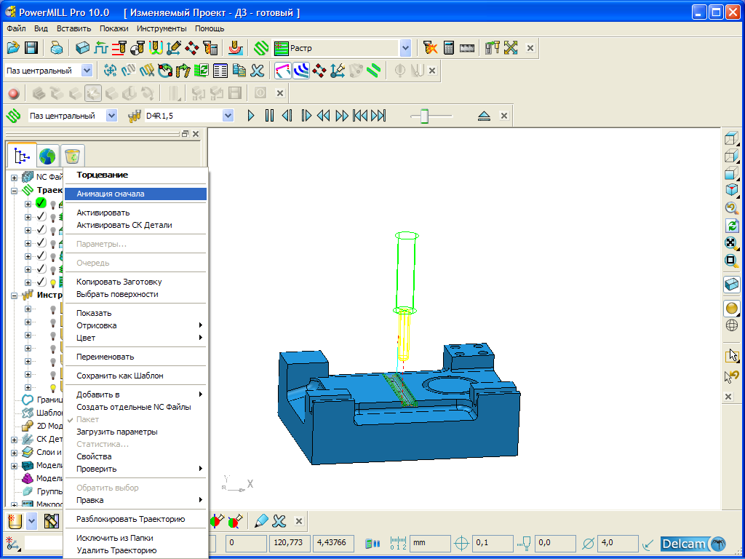Screen dimensions: 745x559
Task: Pause the toolpath simulation
Action: coord(269,116)
